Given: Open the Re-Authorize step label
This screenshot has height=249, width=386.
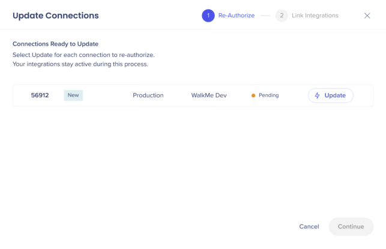Looking at the screenshot, I should click(237, 16).
